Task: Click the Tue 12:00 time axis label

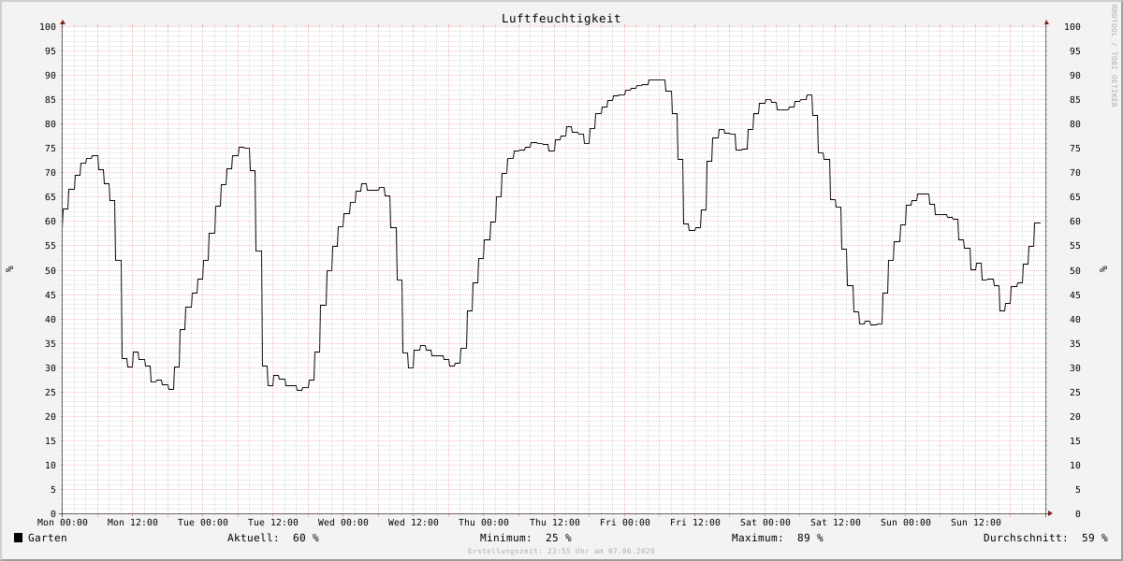Action: [273, 523]
